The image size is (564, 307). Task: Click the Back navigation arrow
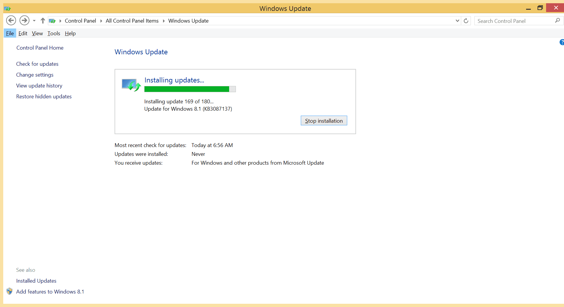[11, 21]
